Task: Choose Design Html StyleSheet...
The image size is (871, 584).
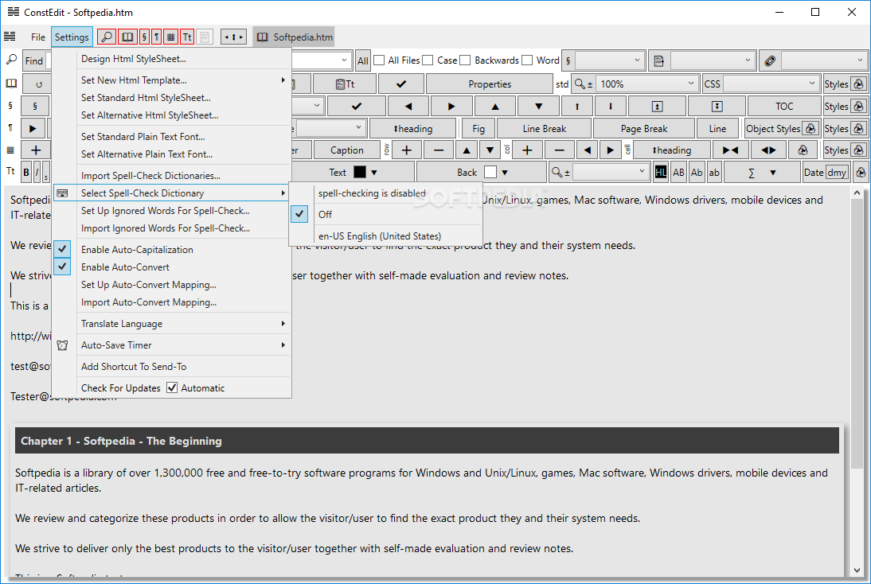Action: (172, 59)
